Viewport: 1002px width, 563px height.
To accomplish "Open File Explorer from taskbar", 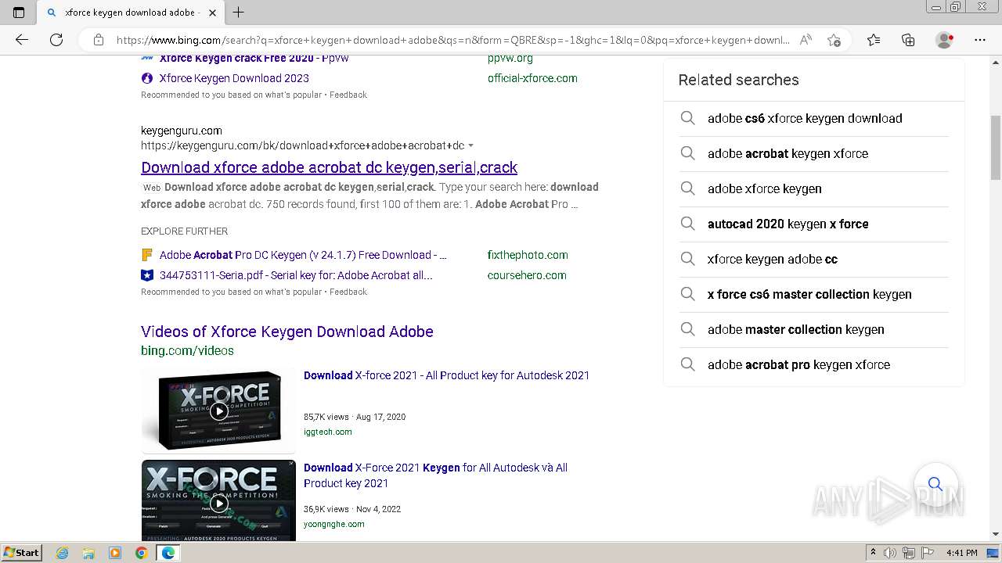I will click(x=88, y=553).
